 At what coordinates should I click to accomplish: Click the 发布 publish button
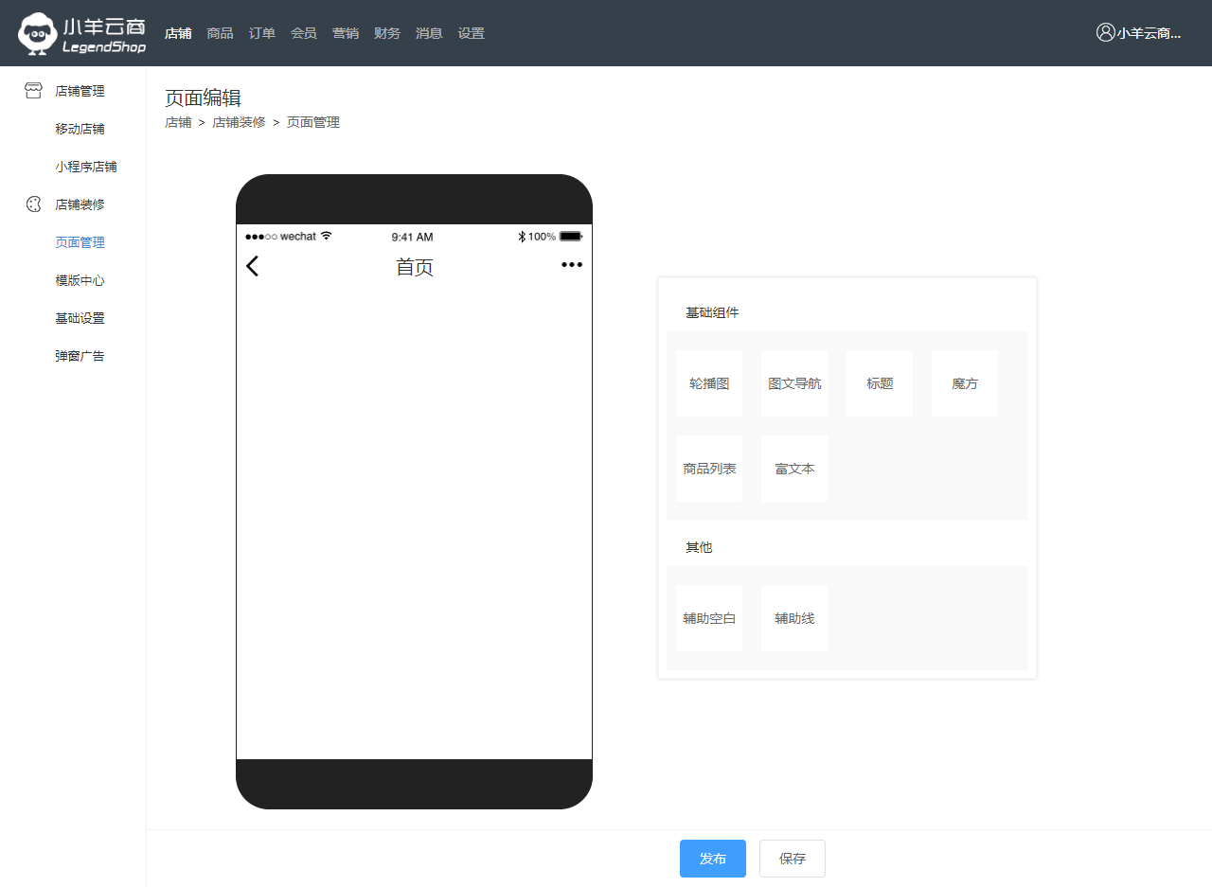712,859
